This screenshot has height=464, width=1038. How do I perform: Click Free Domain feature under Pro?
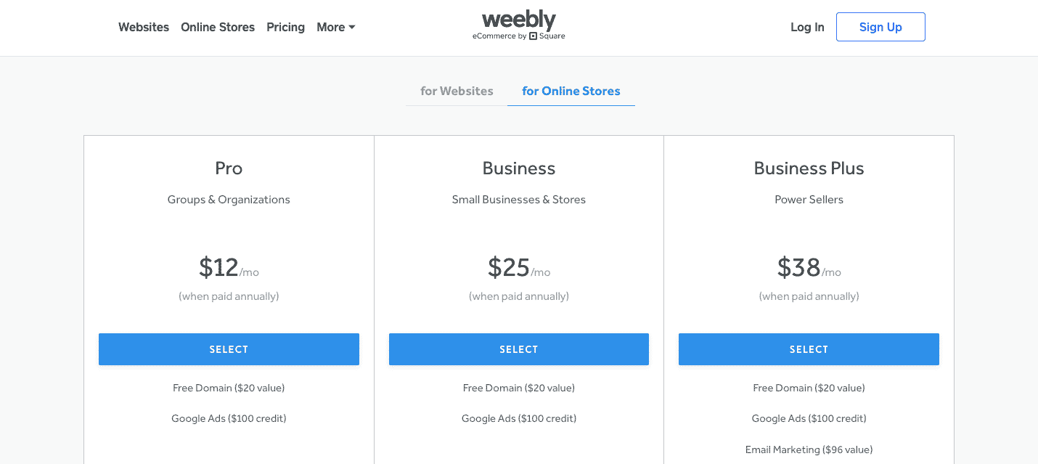tap(229, 388)
